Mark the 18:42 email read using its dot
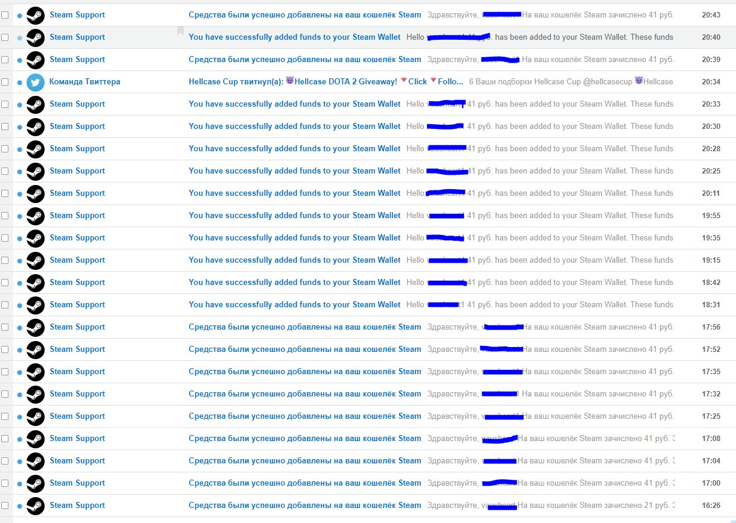Viewport: 736px width, 523px height. pyautogui.click(x=20, y=283)
